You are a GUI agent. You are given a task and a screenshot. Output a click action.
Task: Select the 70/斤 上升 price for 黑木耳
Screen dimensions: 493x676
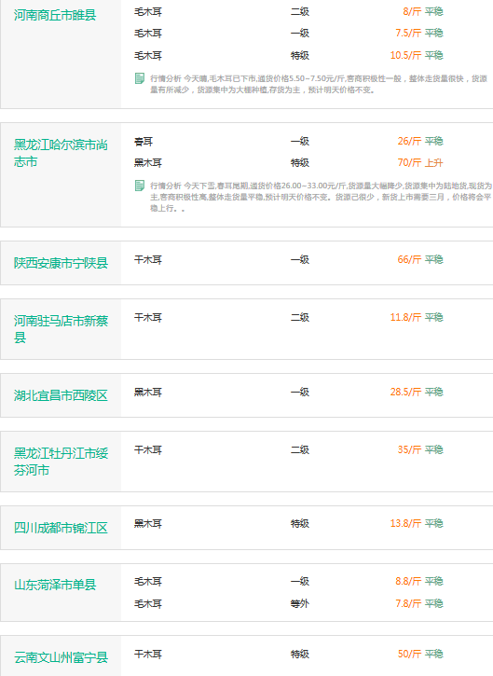click(x=419, y=162)
